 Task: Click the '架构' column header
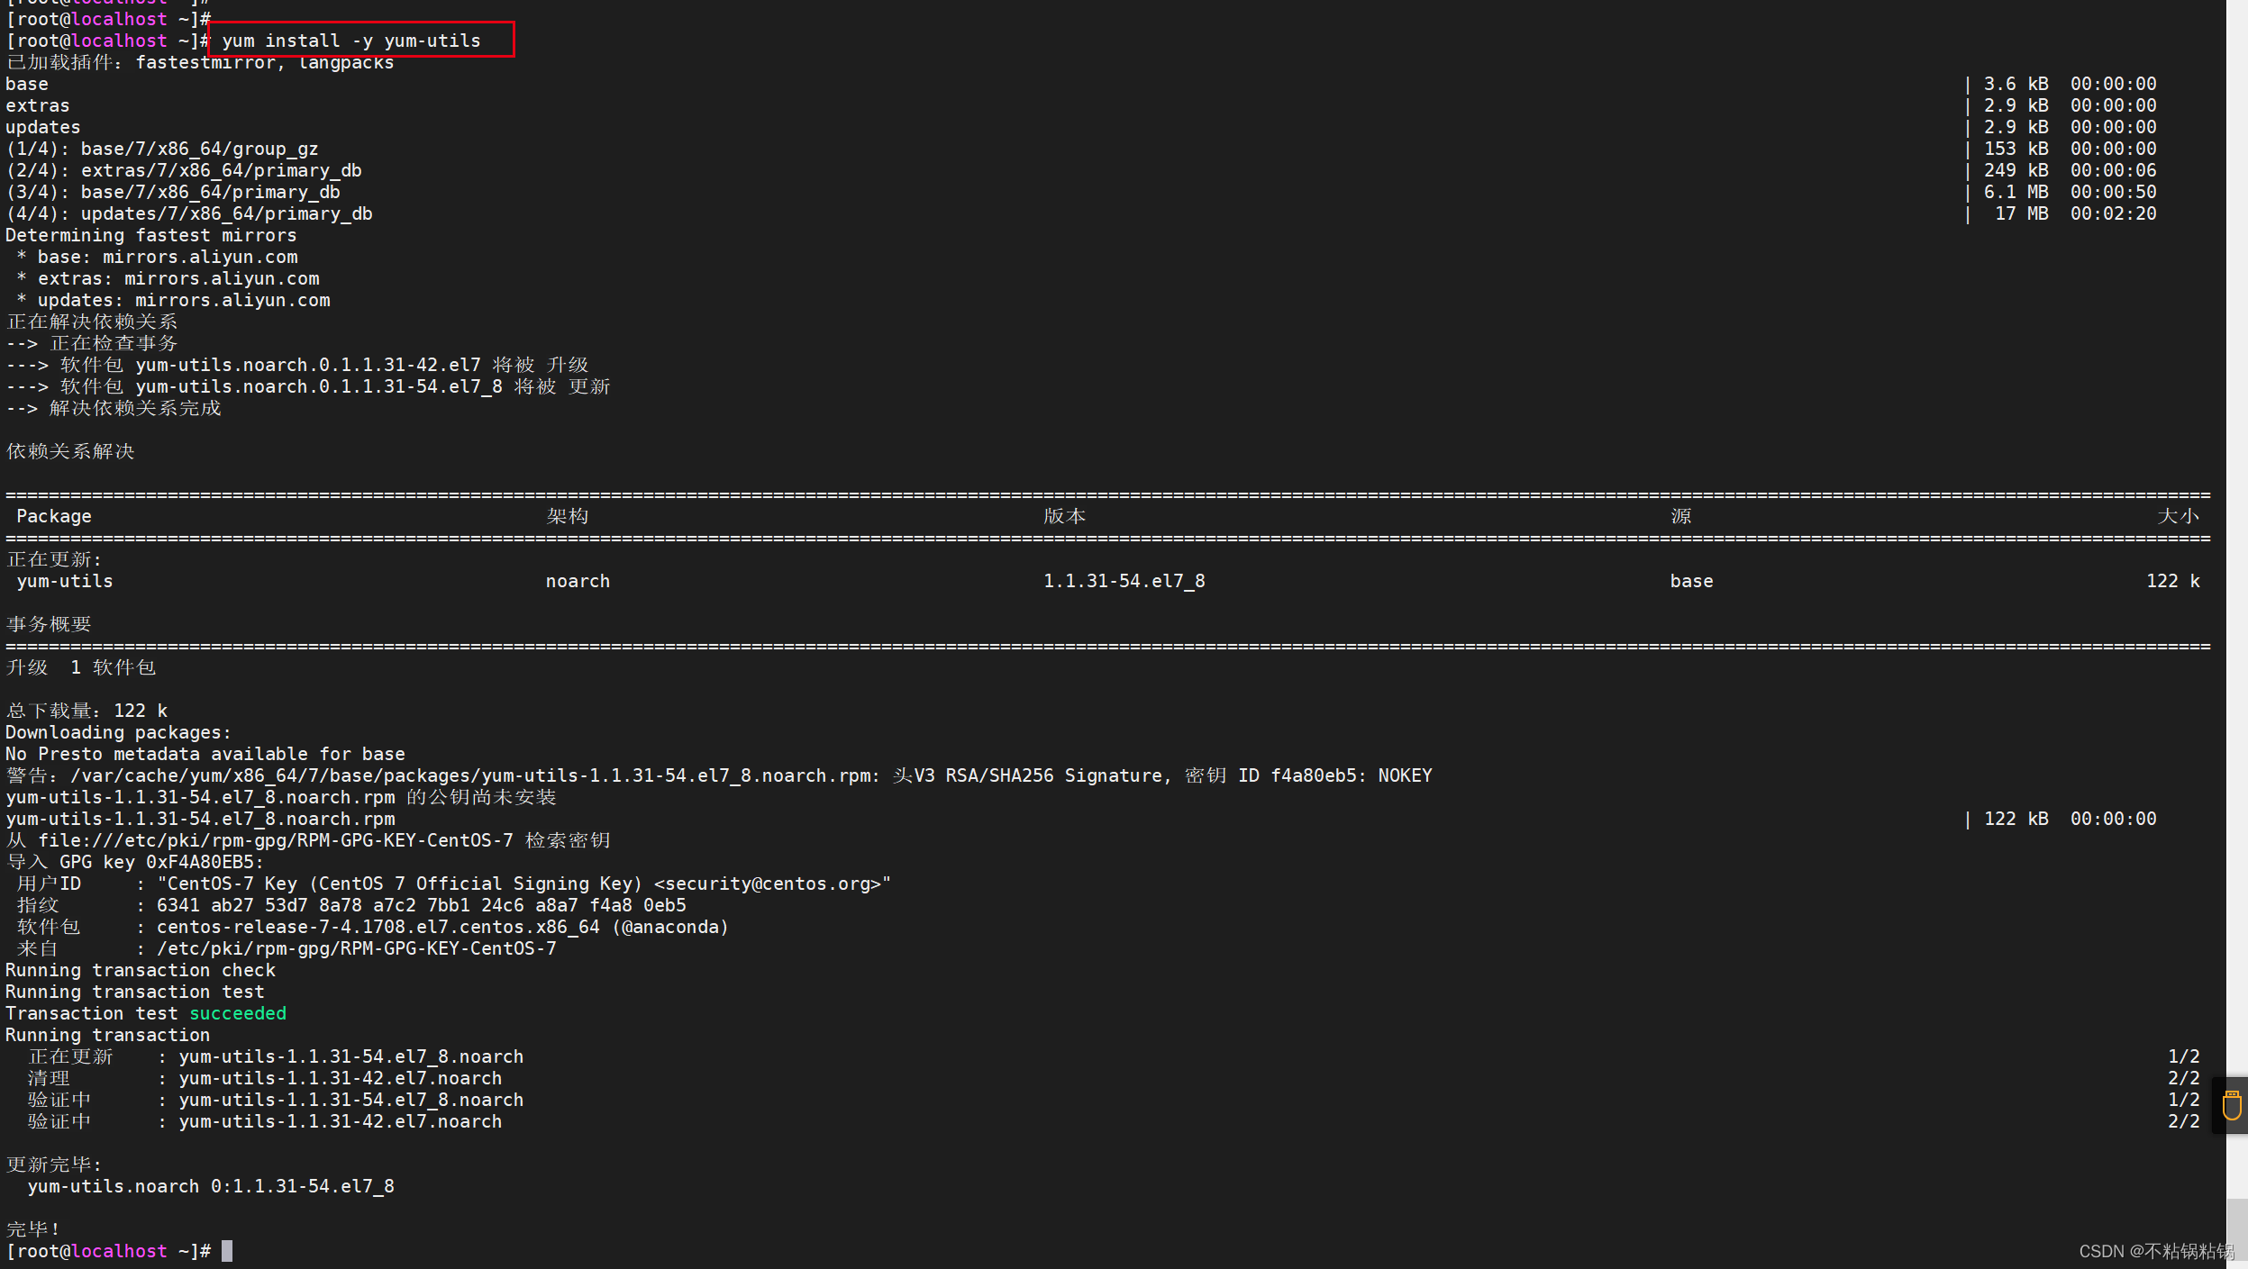click(x=567, y=516)
